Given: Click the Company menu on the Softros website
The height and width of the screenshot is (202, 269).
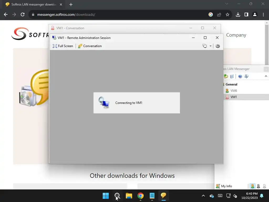Looking at the screenshot, I should coord(236,35).
